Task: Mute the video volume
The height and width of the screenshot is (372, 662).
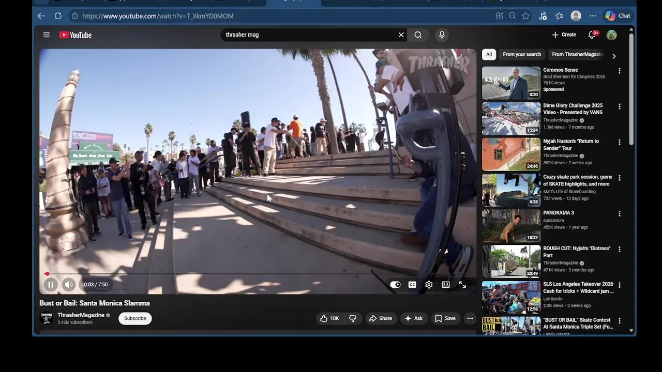Action: 69,285
